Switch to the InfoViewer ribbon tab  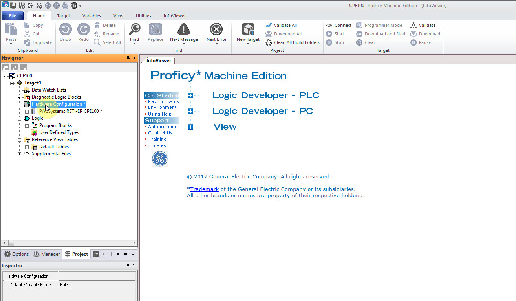pos(175,16)
